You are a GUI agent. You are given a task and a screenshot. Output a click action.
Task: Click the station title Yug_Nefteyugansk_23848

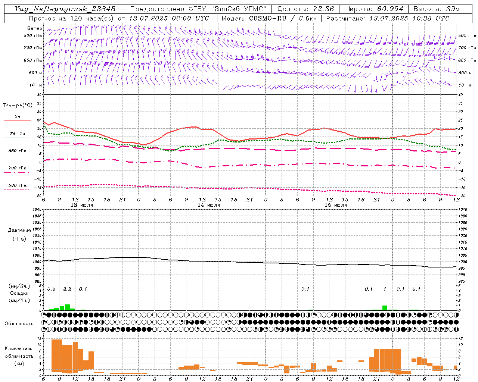(x=65, y=9)
